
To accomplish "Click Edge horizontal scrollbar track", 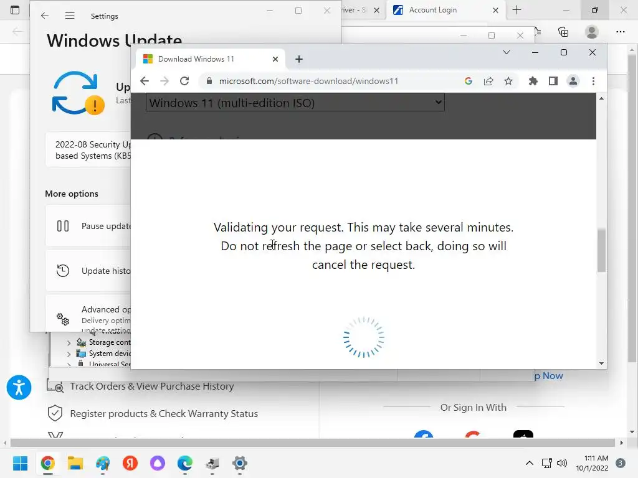I will pyautogui.click(x=313, y=443).
